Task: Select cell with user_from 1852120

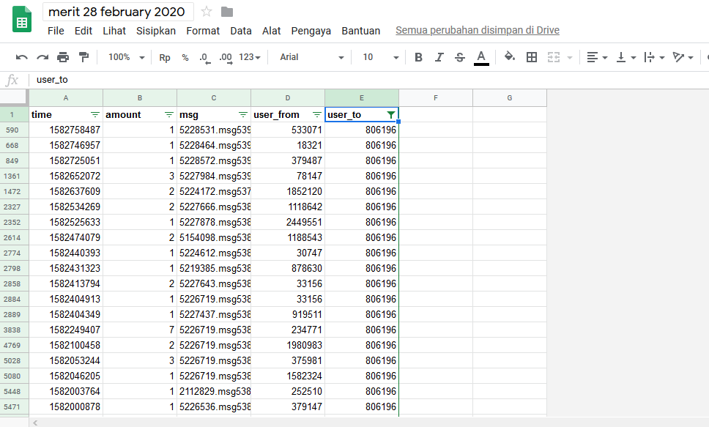Action: pos(288,191)
